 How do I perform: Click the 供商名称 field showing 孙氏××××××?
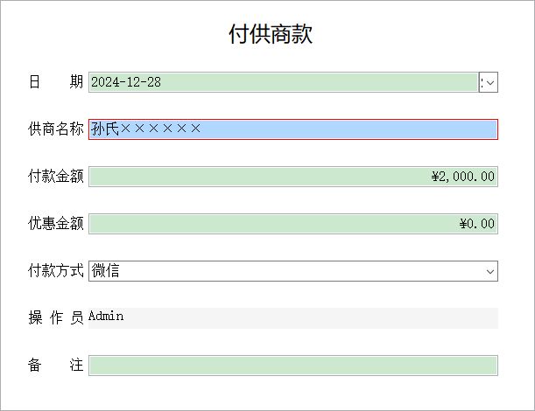tap(293, 129)
